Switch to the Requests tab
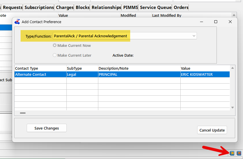Image resolution: width=243 pixels, height=159 pixels. pyautogui.click(x=13, y=8)
